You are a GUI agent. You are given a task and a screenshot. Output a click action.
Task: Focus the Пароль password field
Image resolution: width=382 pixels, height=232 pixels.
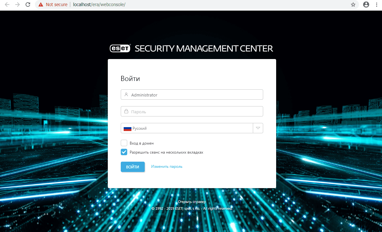pyautogui.click(x=192, y=111)
